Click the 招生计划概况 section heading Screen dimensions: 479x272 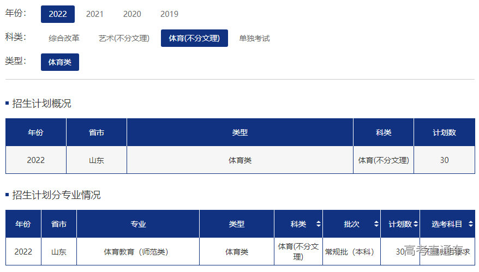click(x=41, y=104)
